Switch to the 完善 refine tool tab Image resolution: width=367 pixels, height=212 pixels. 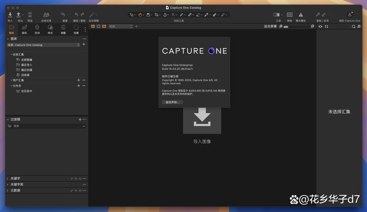coord(76,29)
